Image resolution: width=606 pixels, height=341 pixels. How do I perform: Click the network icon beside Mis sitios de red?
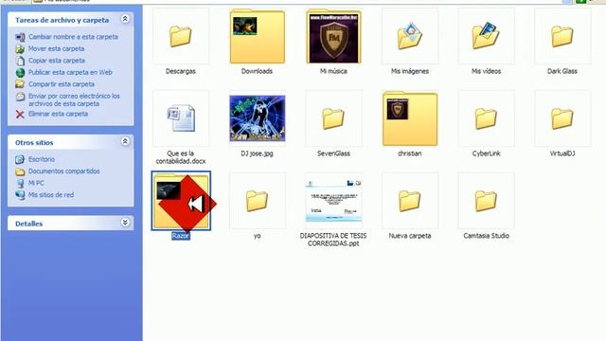20,195
